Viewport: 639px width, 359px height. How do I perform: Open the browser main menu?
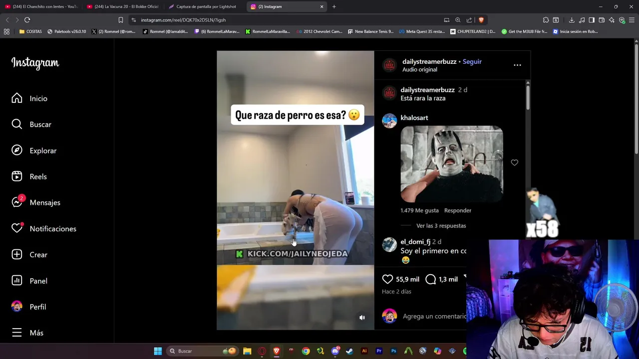click(x=632, y=20)
